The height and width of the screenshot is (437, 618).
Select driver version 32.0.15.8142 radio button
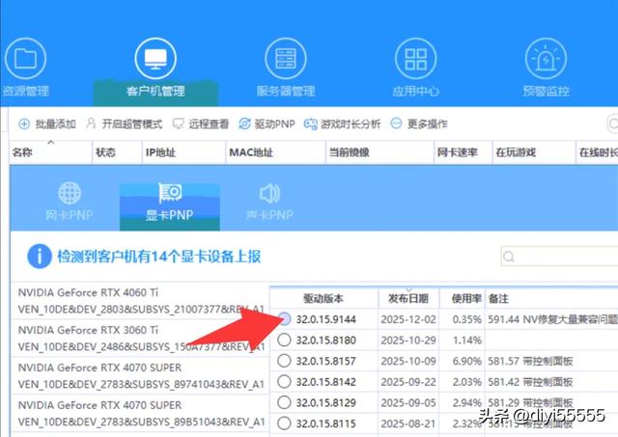[284, 381]
